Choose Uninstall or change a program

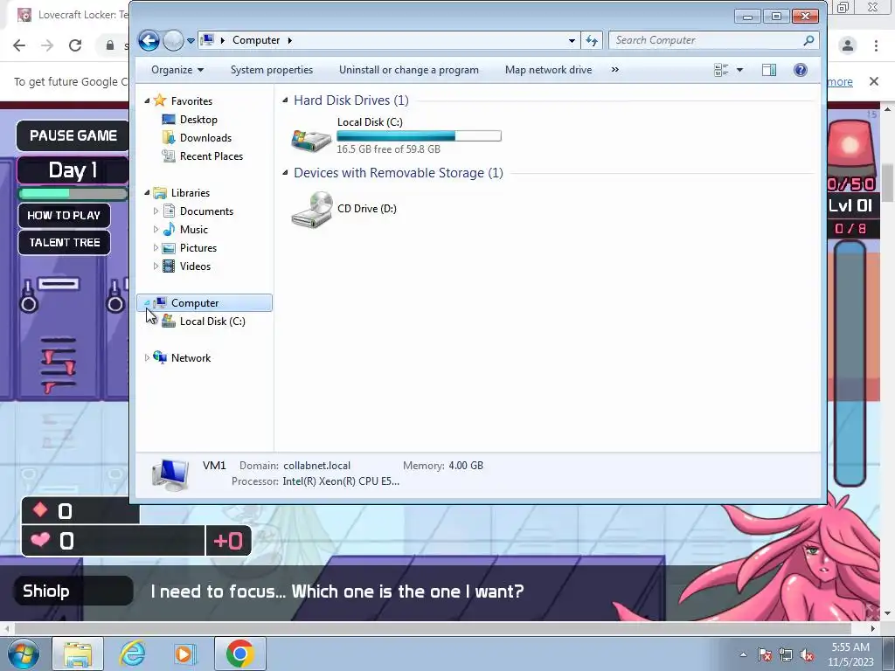click(409, 70)
